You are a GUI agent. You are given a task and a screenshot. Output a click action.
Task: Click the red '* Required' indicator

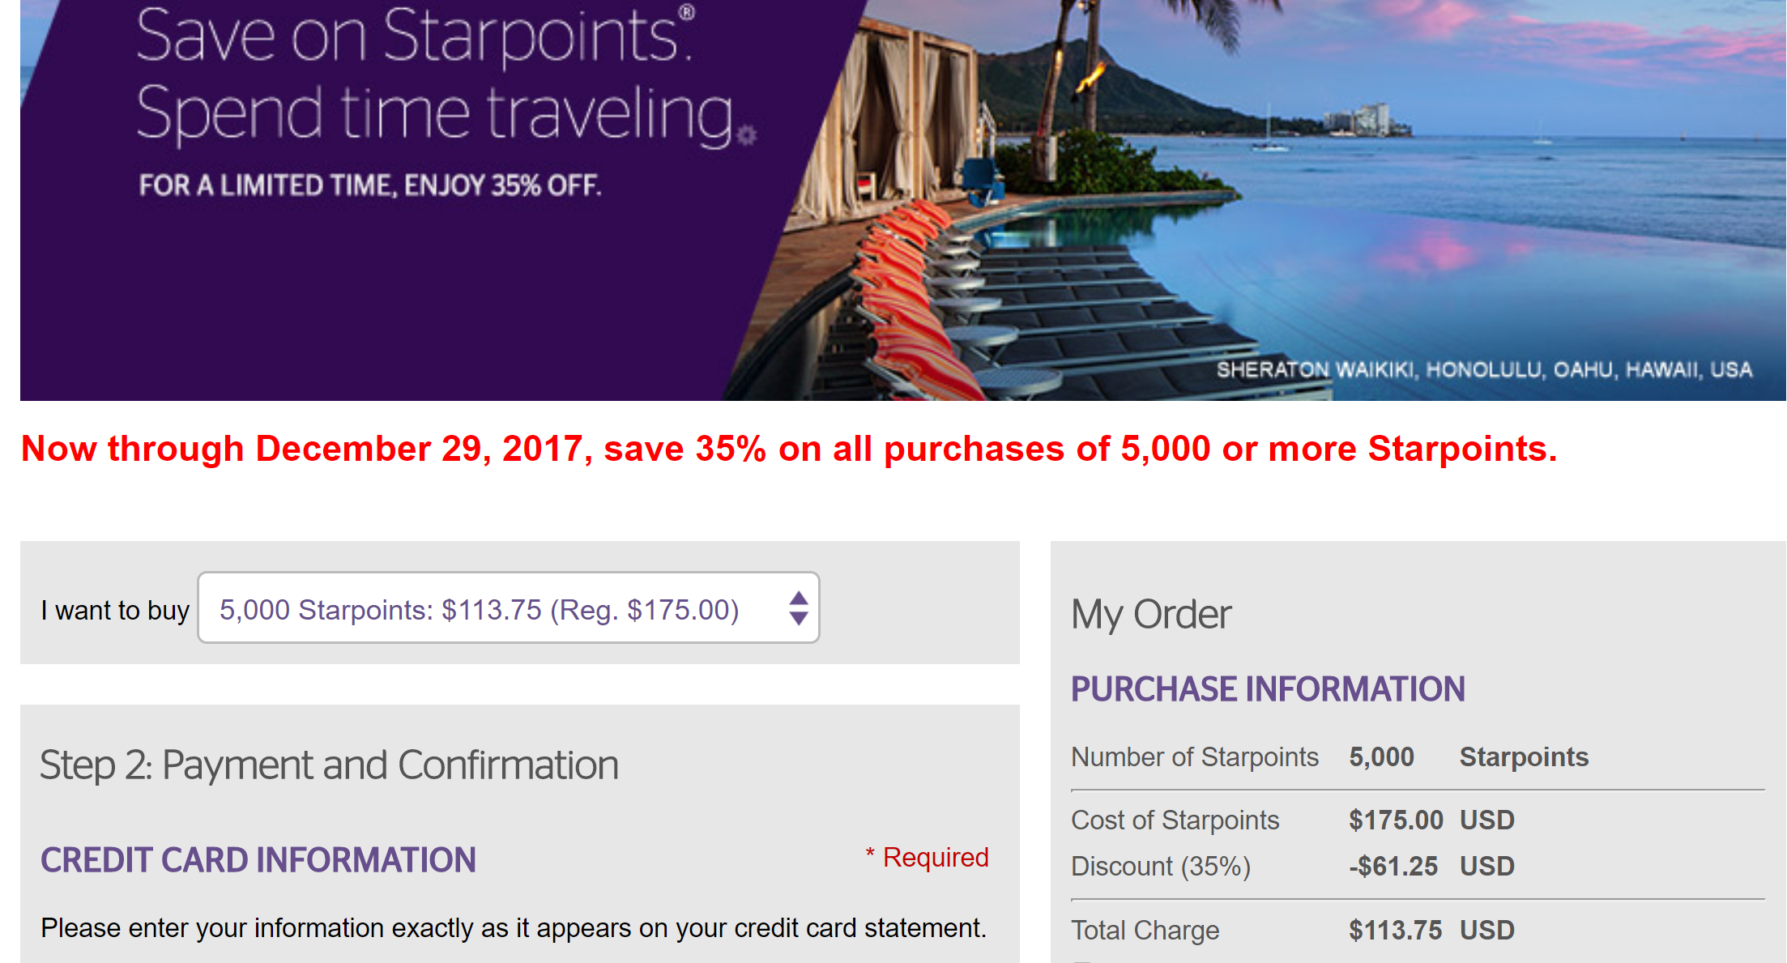tap(928, 857)
